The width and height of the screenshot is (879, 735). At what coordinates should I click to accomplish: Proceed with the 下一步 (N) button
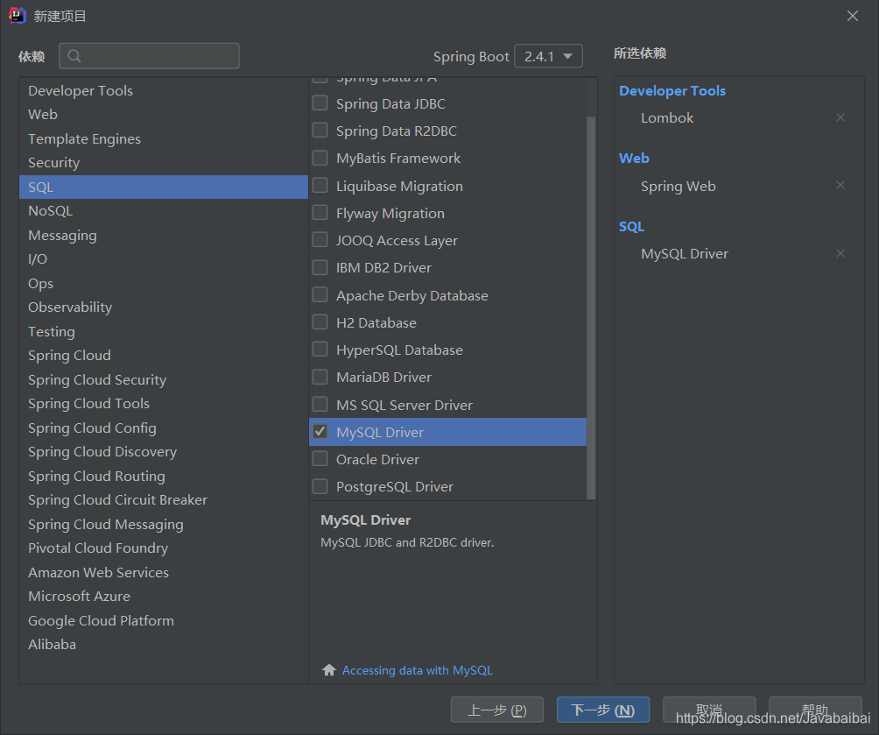603,710
